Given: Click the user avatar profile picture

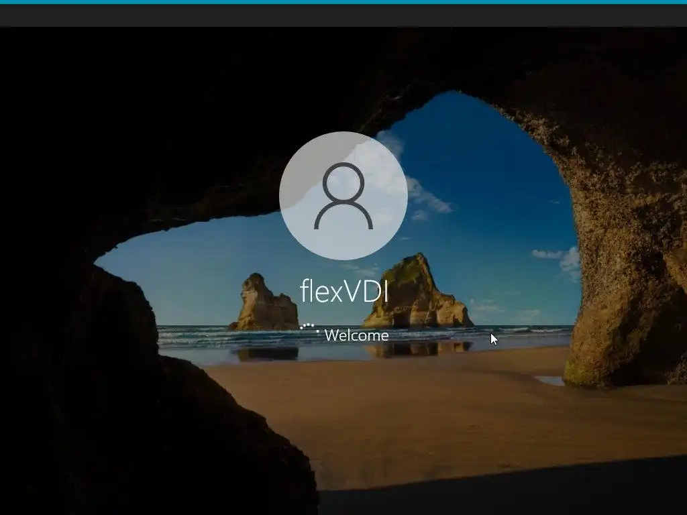Looking at the screenshot, I should click(343, 196).
